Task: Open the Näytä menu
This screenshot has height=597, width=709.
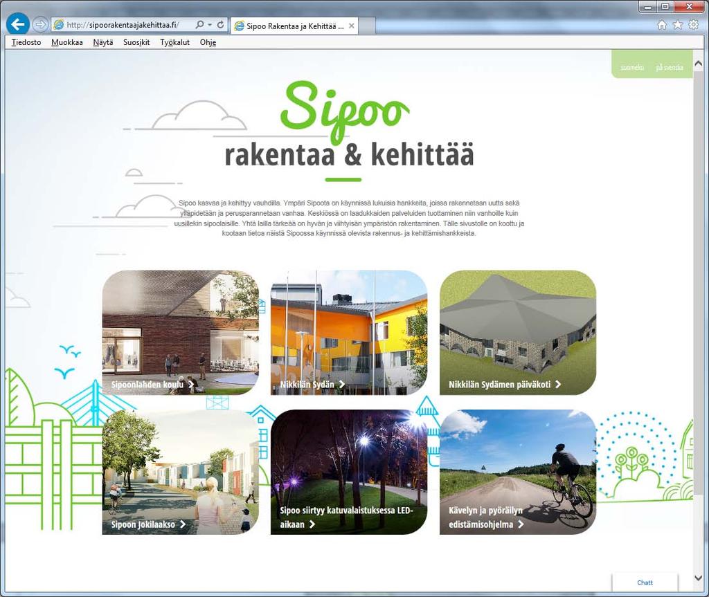Action: (x=103, y=42)
